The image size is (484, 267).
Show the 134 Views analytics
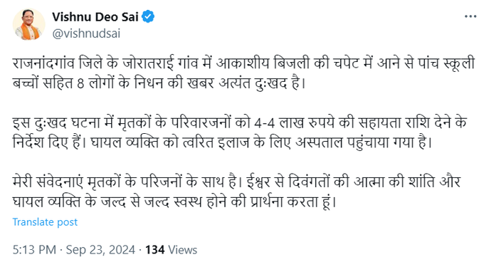(x=172, y=249)
